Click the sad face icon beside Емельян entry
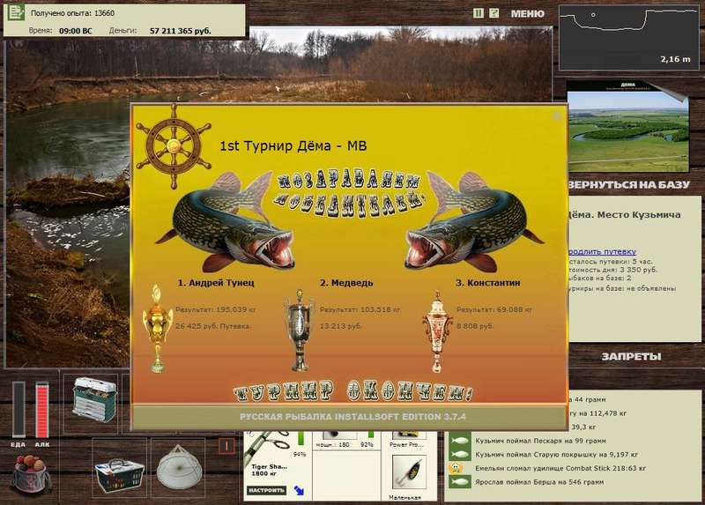Image resolution: width=705 pixels, height=505 pixels. 456,468
